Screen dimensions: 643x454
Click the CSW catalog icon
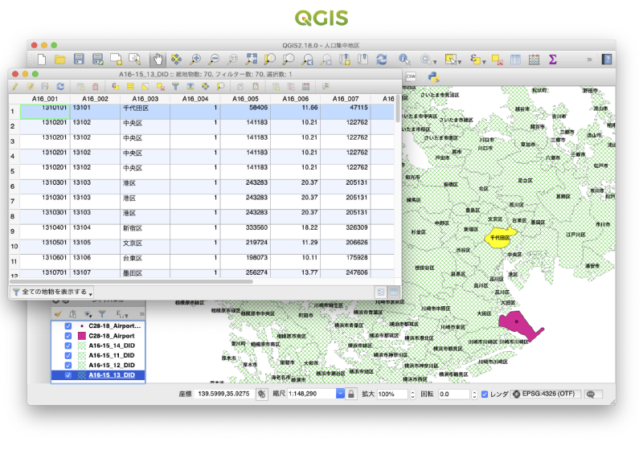coord(411,76)
